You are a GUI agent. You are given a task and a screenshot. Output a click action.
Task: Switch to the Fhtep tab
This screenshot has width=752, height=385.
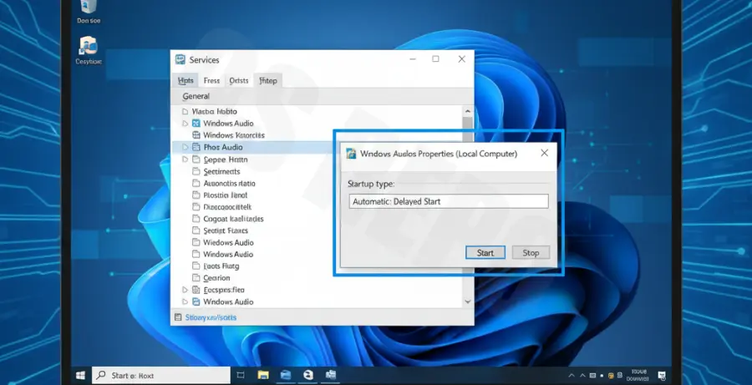pos(268,80)
